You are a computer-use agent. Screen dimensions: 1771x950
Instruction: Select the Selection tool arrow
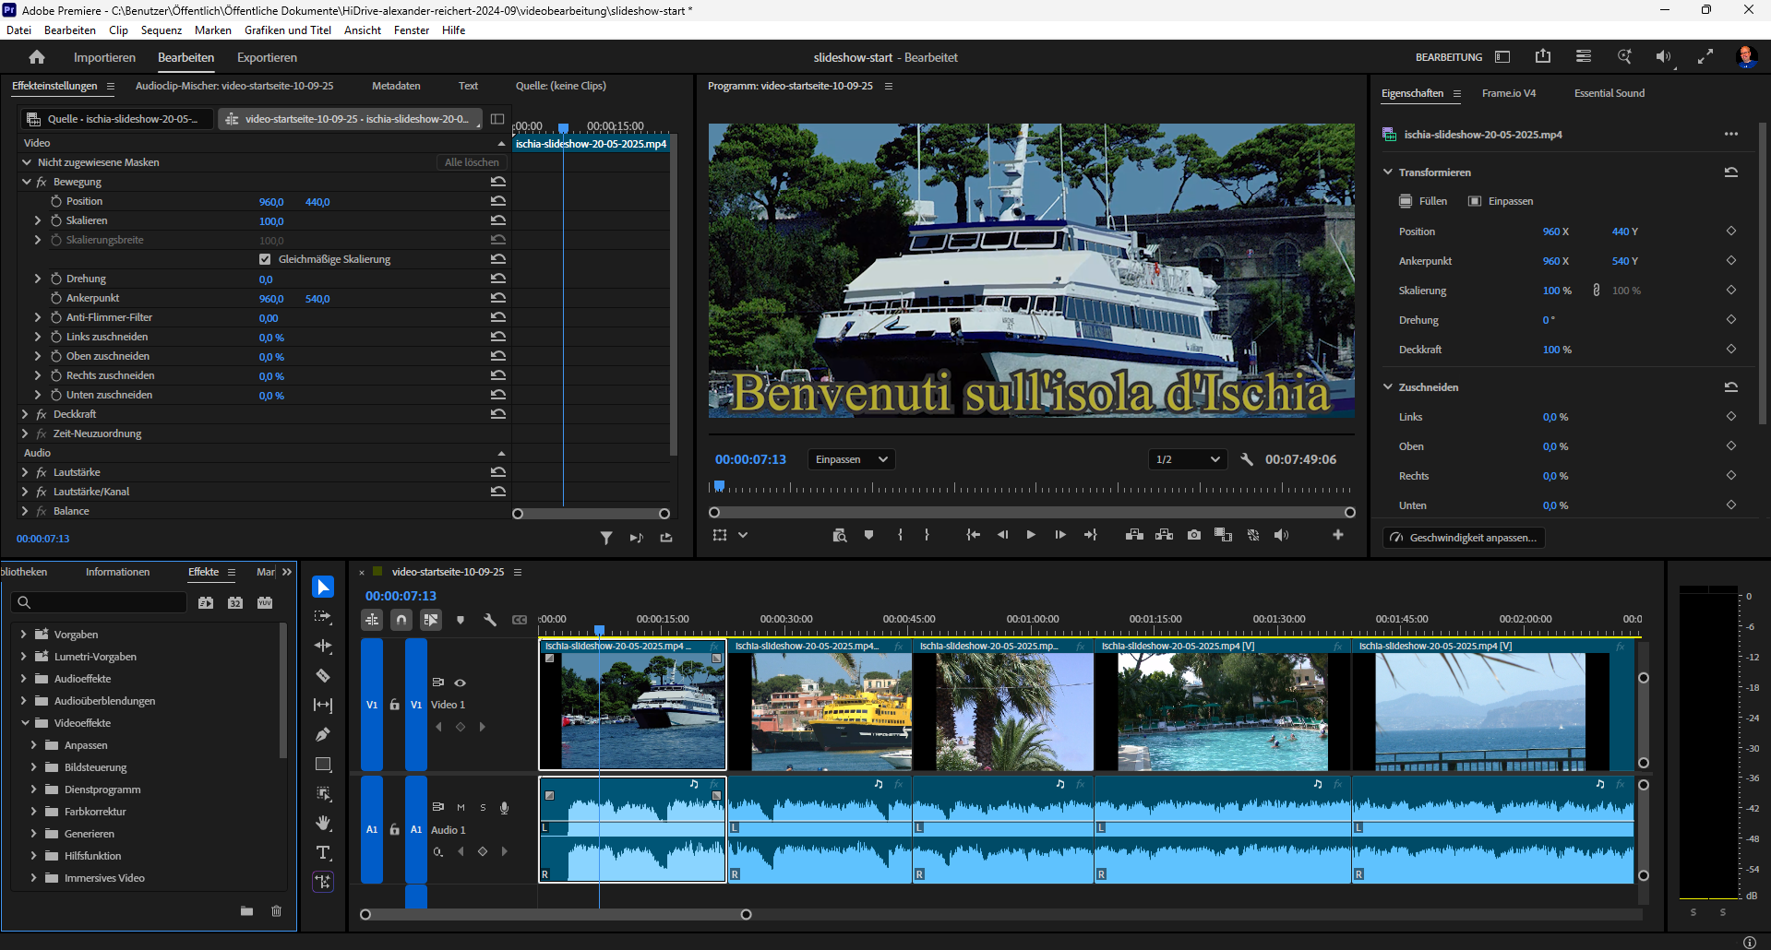tap(323, 588)
